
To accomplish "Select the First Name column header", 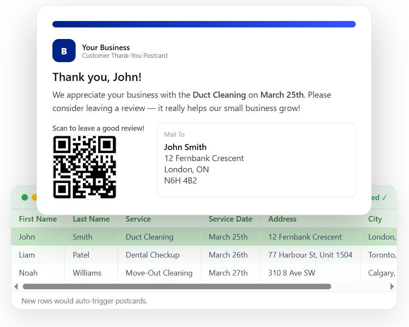I will 38,219.
